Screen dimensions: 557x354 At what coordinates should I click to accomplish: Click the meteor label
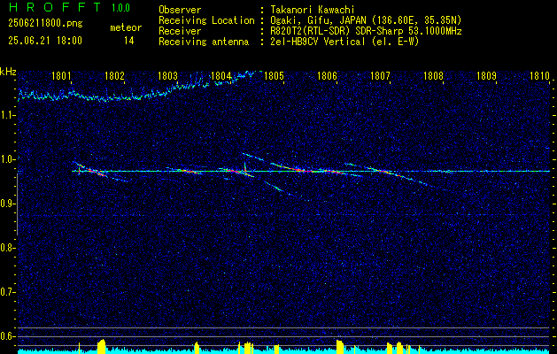pyautogui.click(x=126, y=27)
